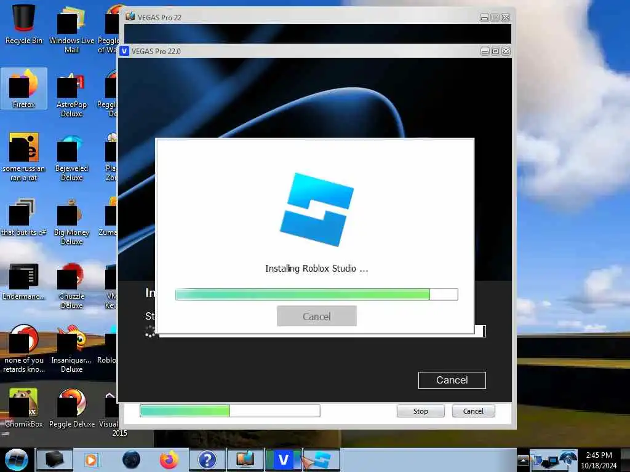The height and width of the screenshot is (472, 630).
Task: Maximize the VEGAS Pro 22.0 window
Action: [495, 52]
